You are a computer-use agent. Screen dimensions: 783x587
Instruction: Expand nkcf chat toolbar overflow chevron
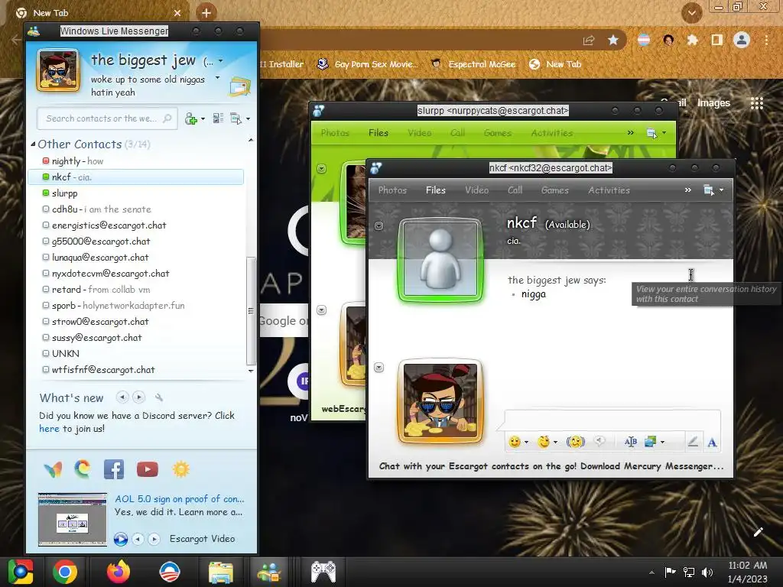tap(687, 190)
